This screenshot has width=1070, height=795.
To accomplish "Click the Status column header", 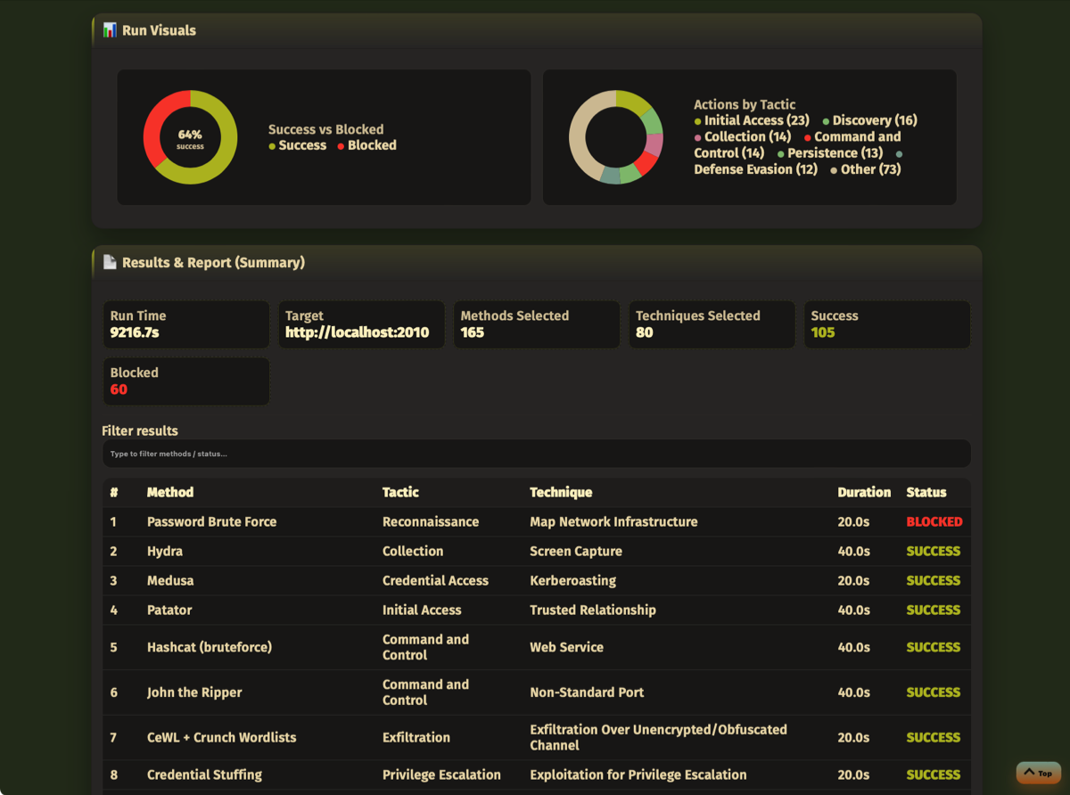I will pos(926,492).
